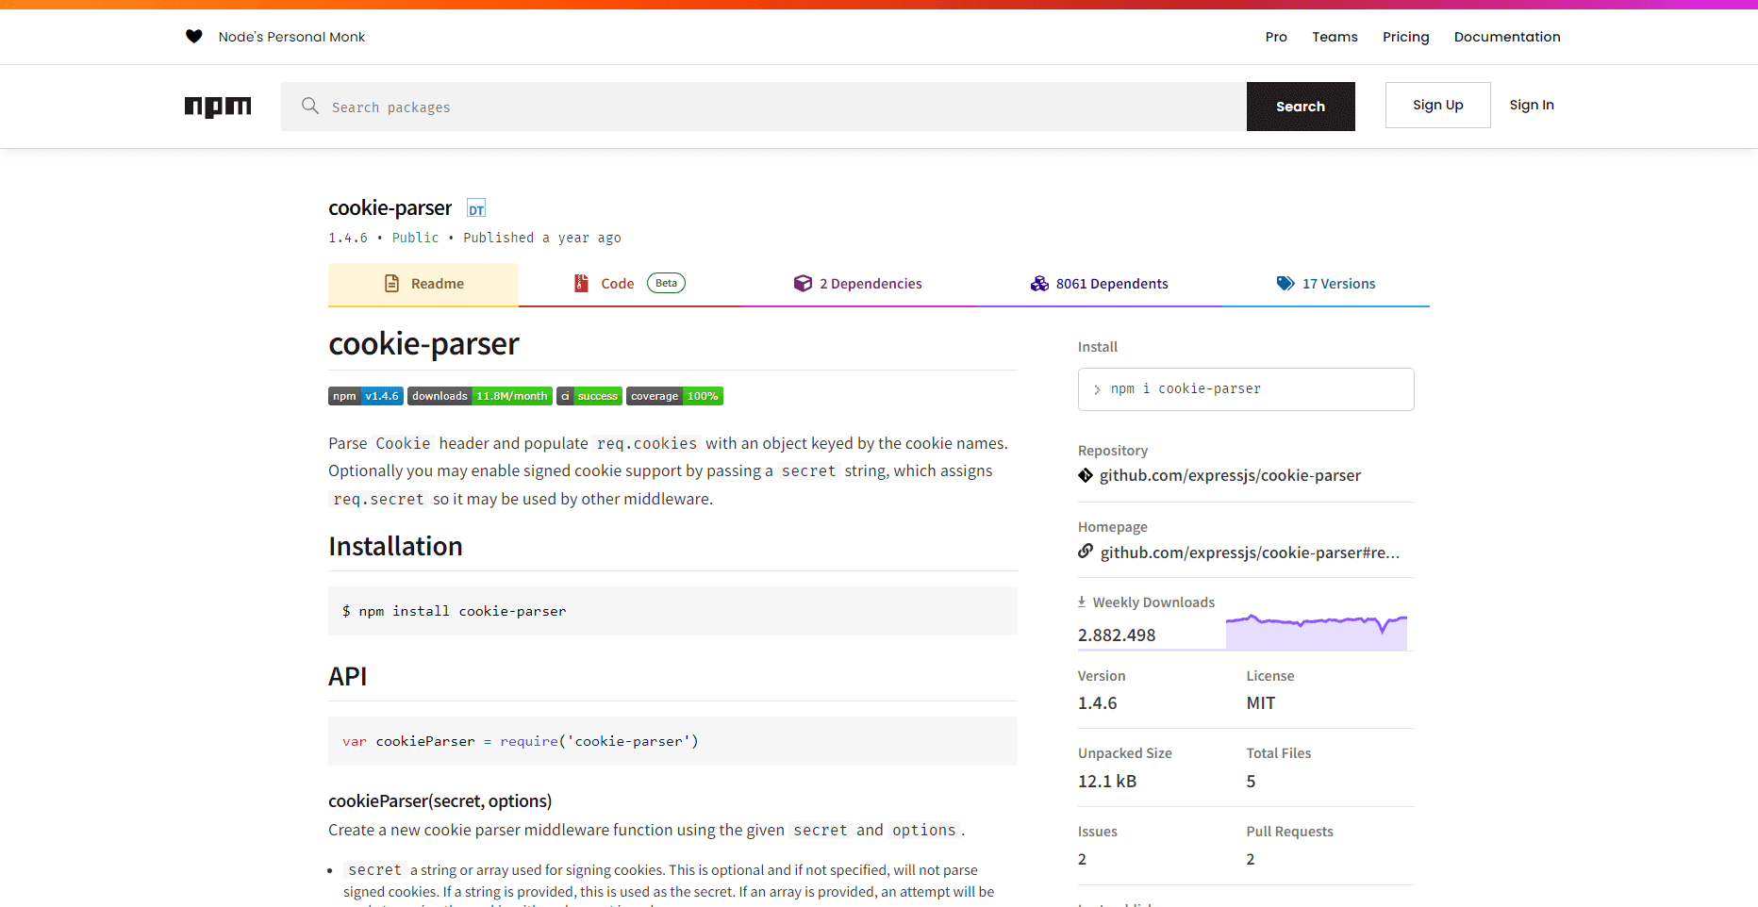
Task: Open the 8061 Dependents tab
Action: [x=1099, y=284]
